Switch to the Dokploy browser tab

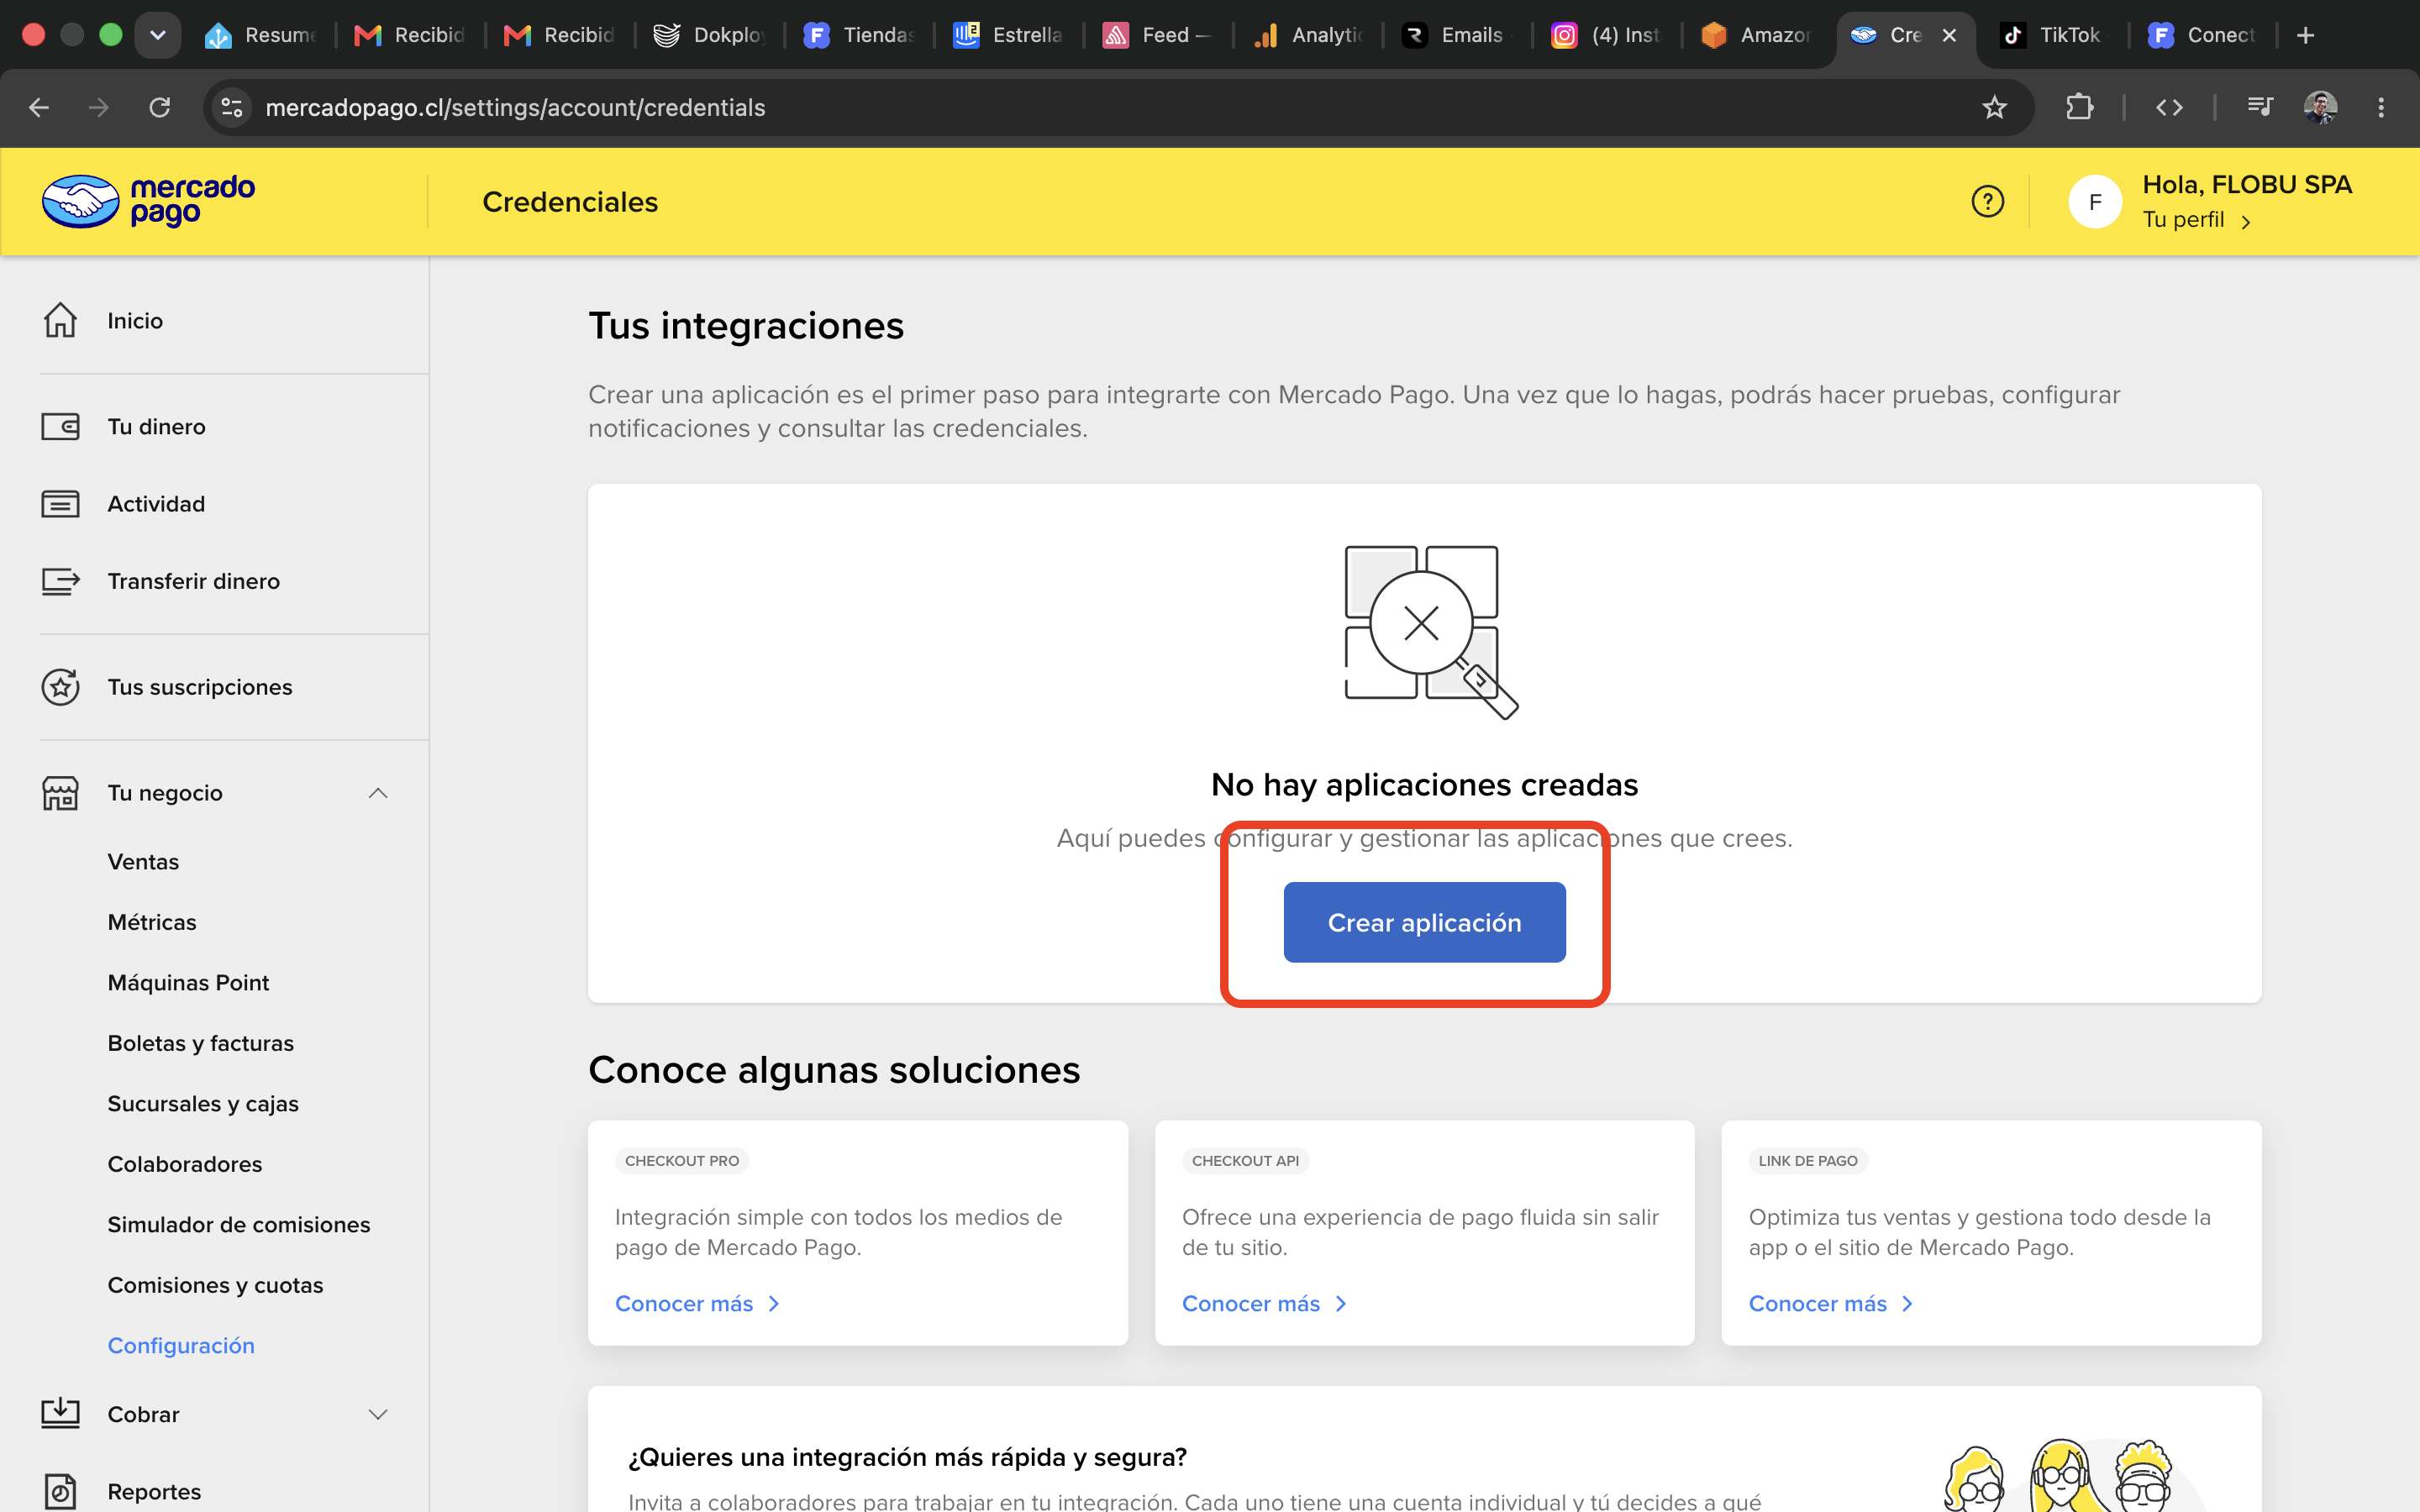tap(710, 35)
